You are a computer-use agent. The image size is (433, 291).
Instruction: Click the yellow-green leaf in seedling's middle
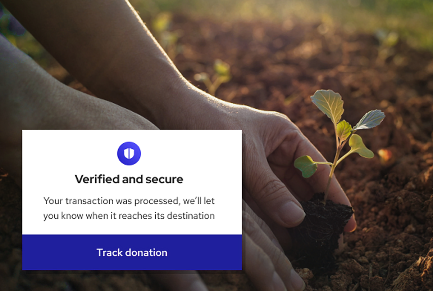(361, 147)
